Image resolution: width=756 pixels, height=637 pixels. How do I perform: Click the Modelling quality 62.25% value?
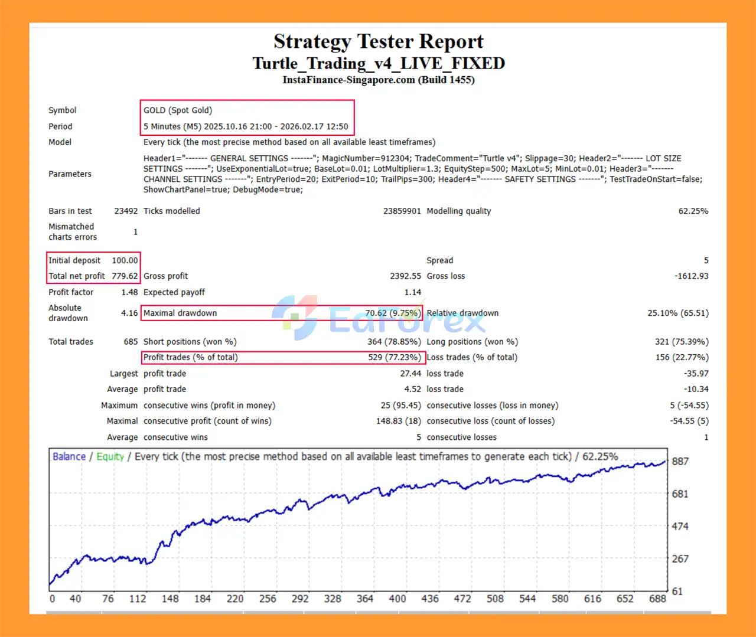click(x=693, y=211)
